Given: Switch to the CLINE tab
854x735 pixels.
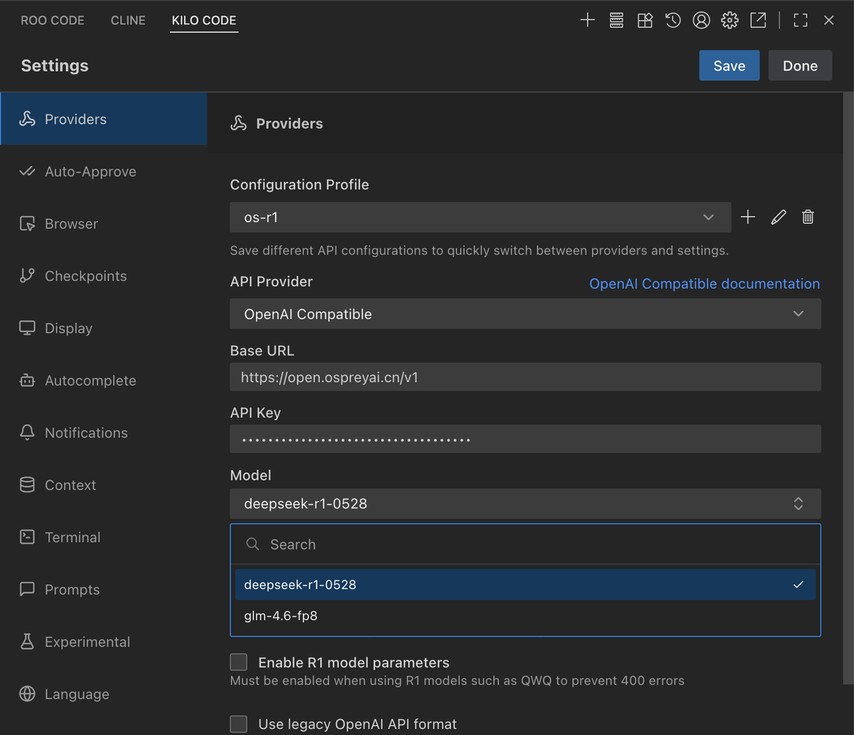Looking at the screenshot, I should [x=128, y=20].
